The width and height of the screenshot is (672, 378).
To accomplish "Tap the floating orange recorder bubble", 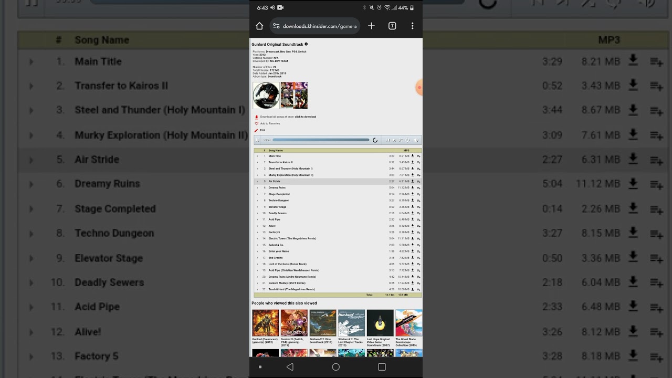I will tap(419, 88).
